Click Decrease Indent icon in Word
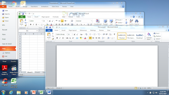Image resolution: width=169 pixels, height=95 pixels. pyautogui.click(x=104, y=34)
